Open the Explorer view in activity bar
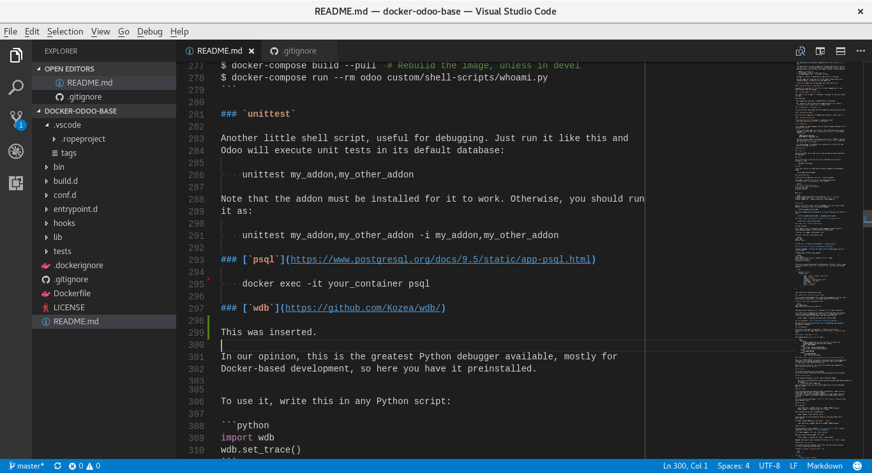The image size is (872, 473). (16, 56)
